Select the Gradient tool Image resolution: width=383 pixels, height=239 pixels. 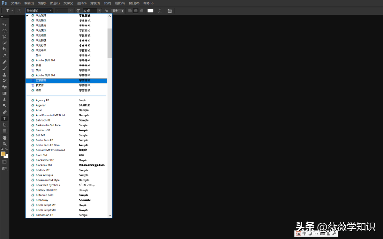(4, 93)
